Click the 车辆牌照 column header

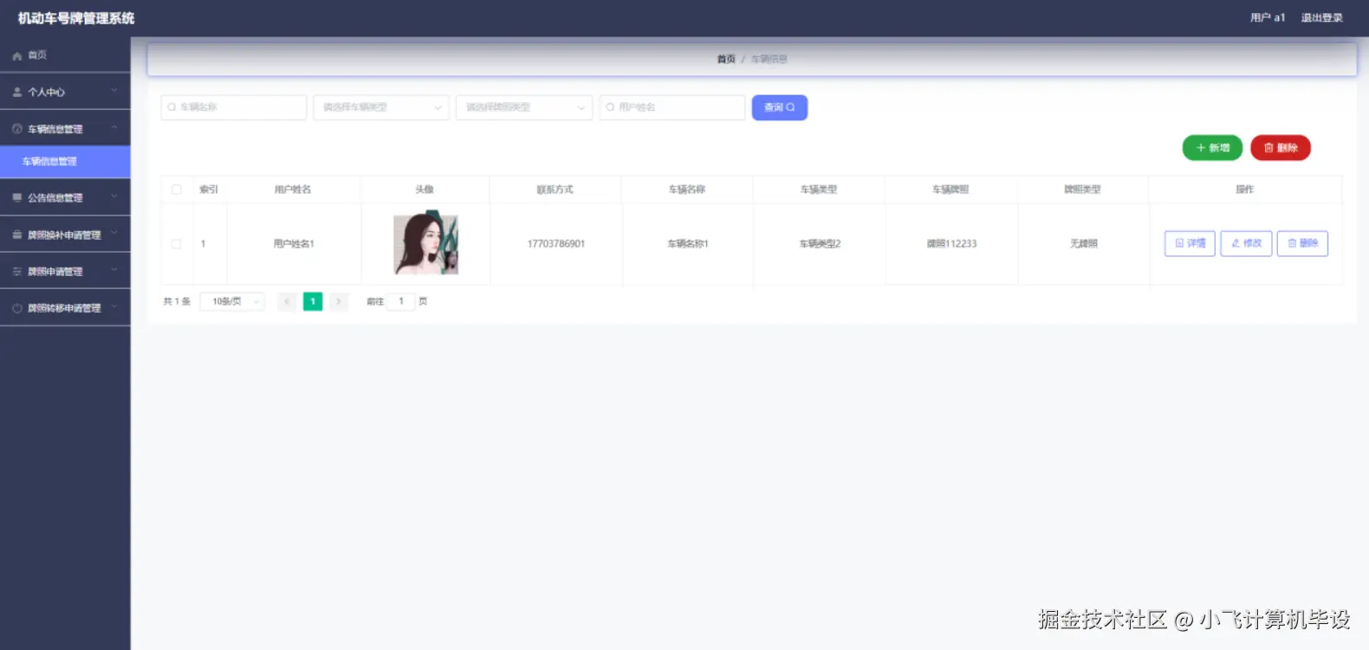pos(951,190)
